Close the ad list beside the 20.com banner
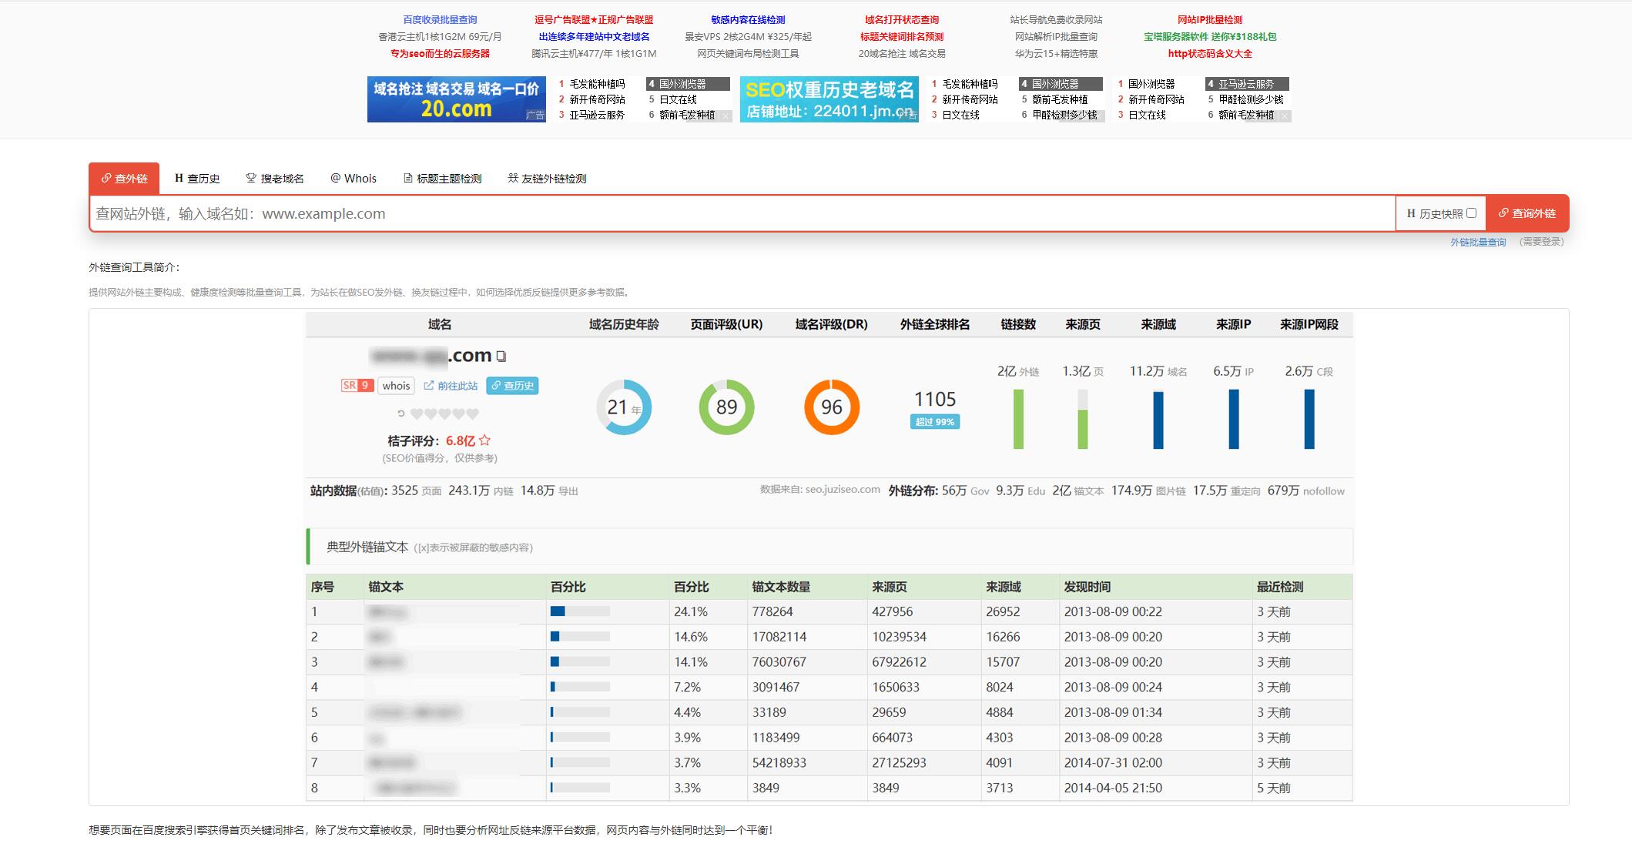The image size is (1632, 847). pos(726,116)
